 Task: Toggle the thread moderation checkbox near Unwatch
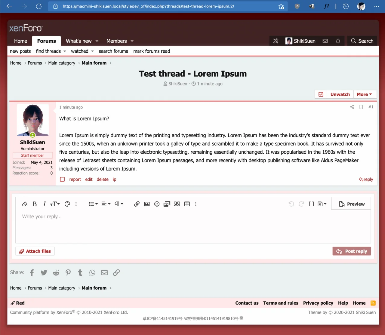coord(321,94)
